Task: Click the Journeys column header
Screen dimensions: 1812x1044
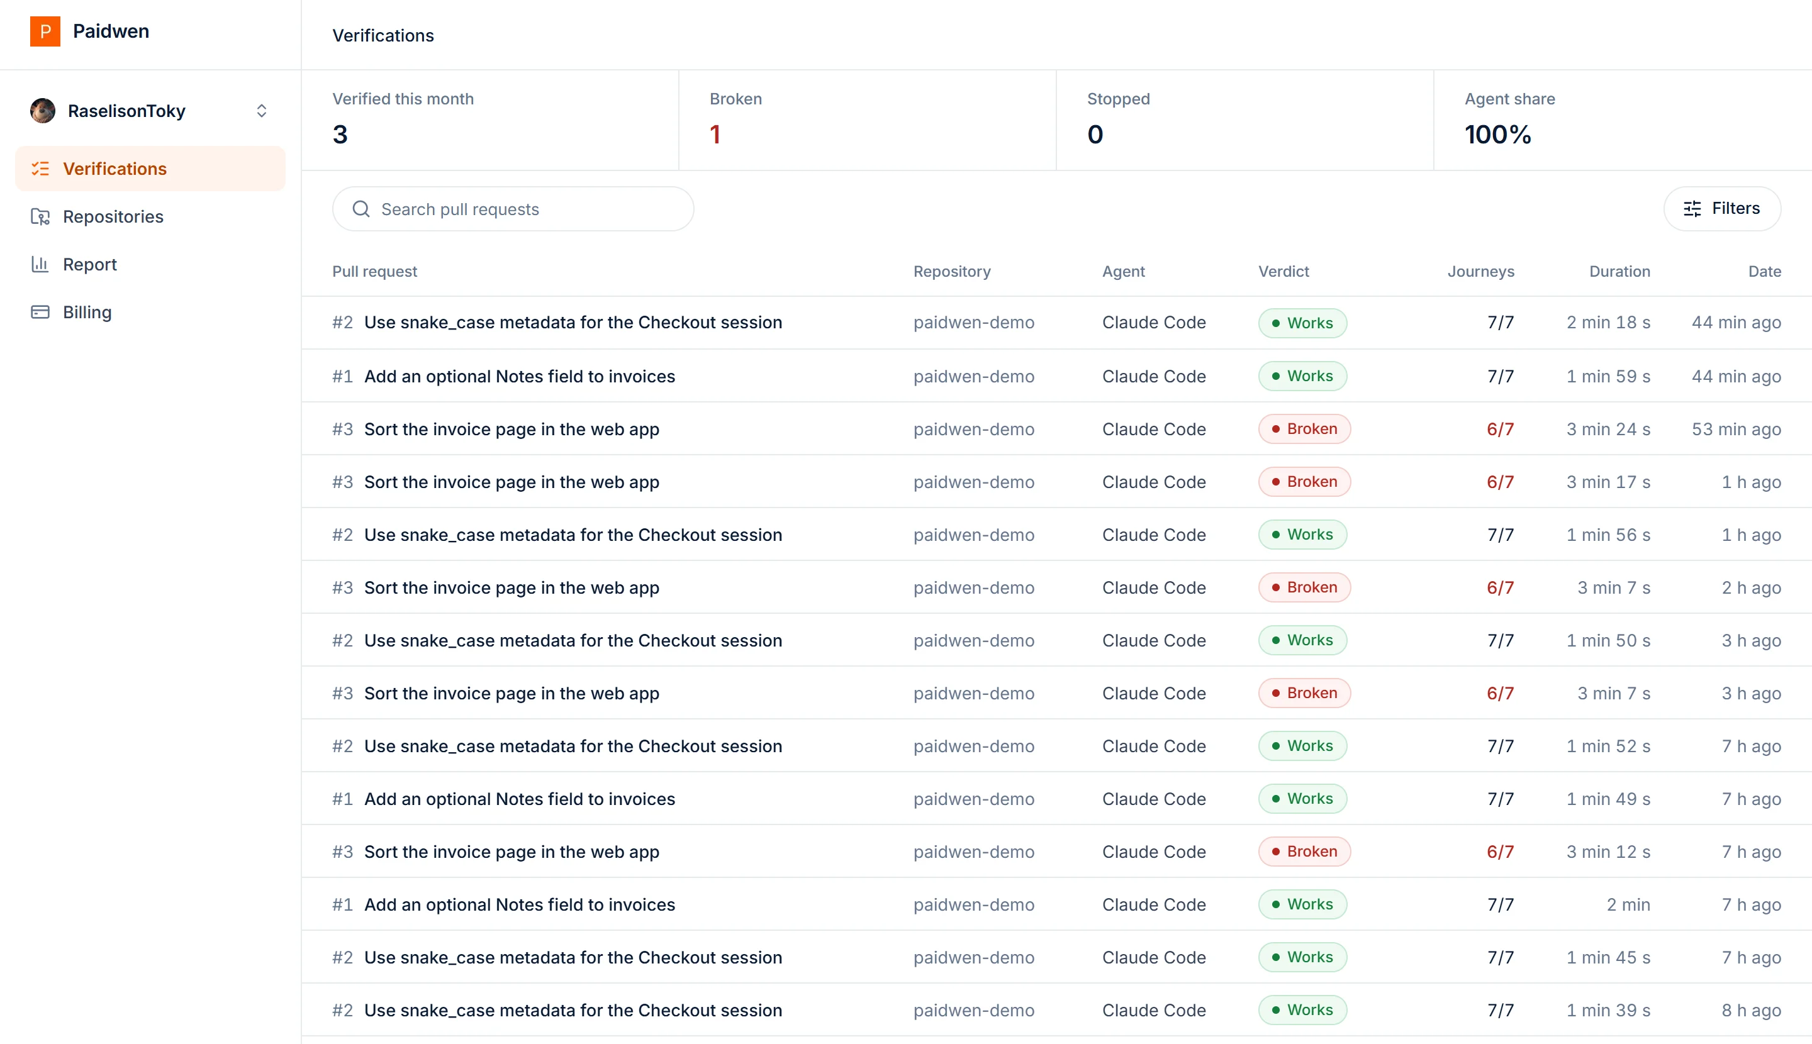Action: [1480, 272]
